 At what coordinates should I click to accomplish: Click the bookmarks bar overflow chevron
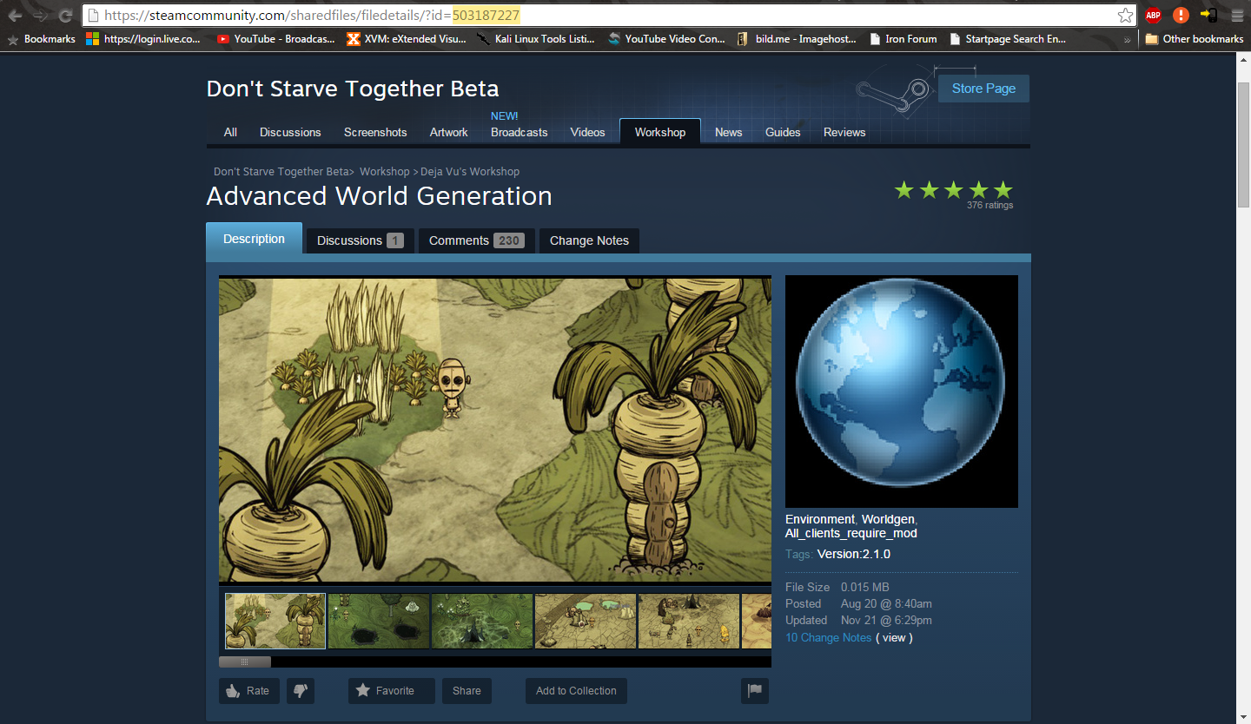click(x=1128, y=38)
